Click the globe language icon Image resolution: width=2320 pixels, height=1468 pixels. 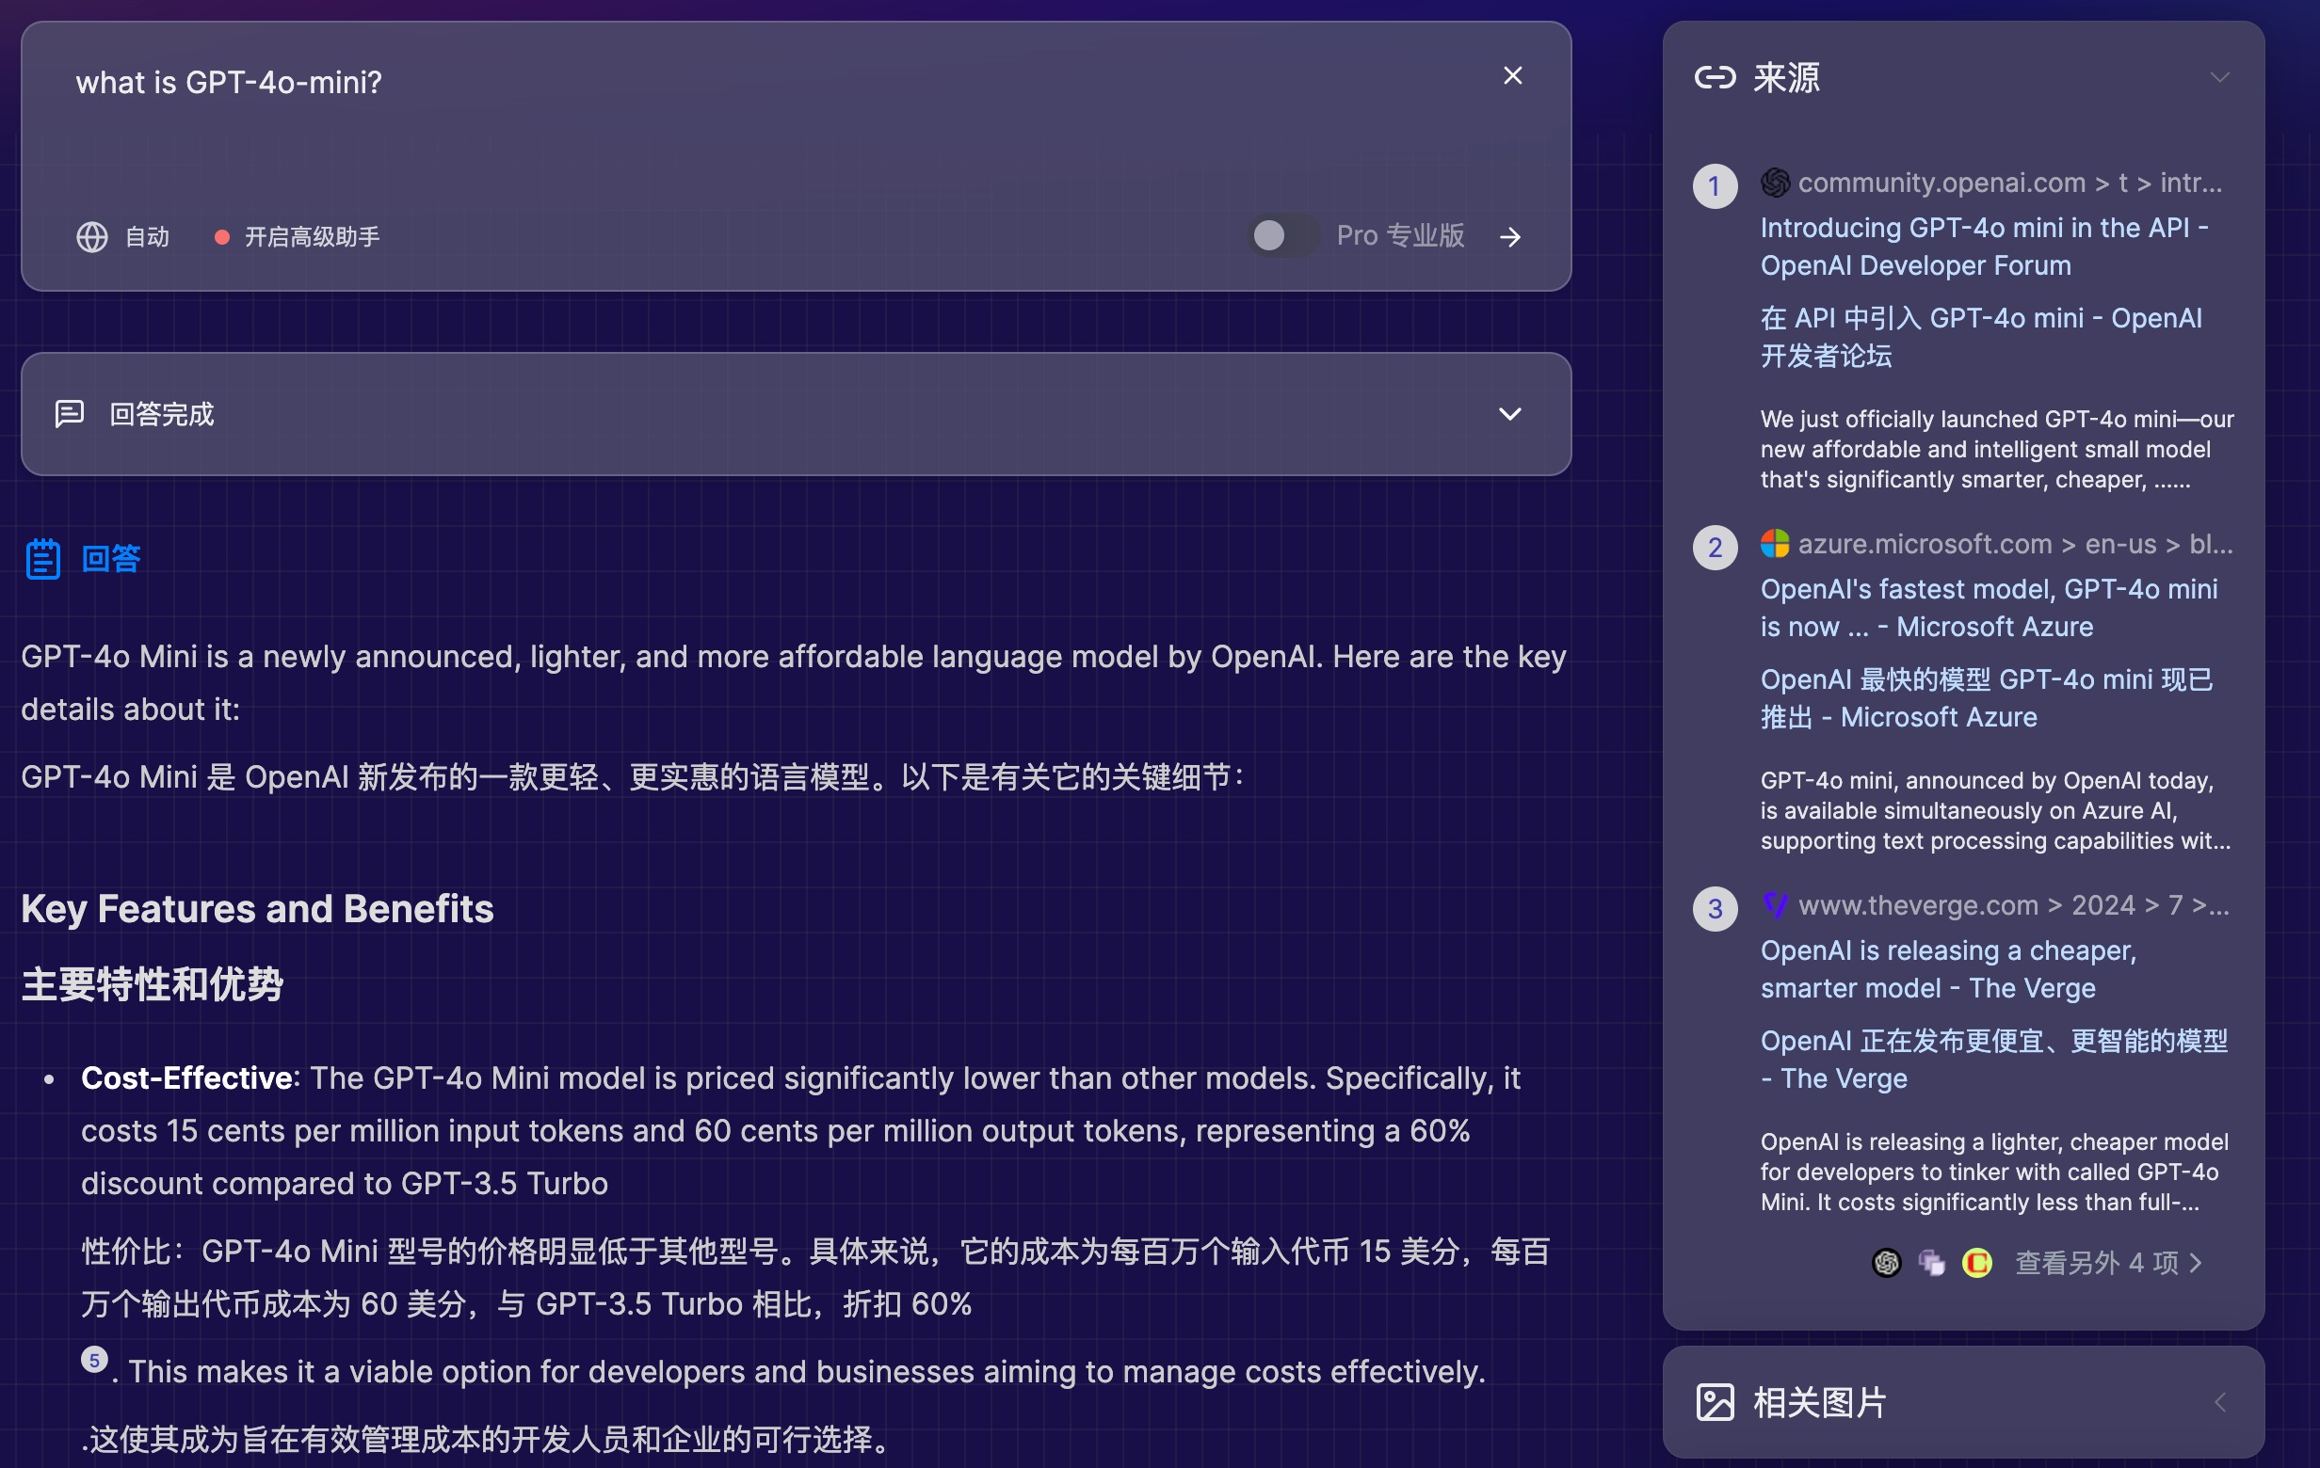(x=92, y=237)
